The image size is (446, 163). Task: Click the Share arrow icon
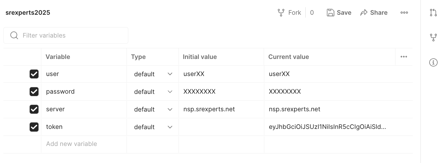[364, 13]
